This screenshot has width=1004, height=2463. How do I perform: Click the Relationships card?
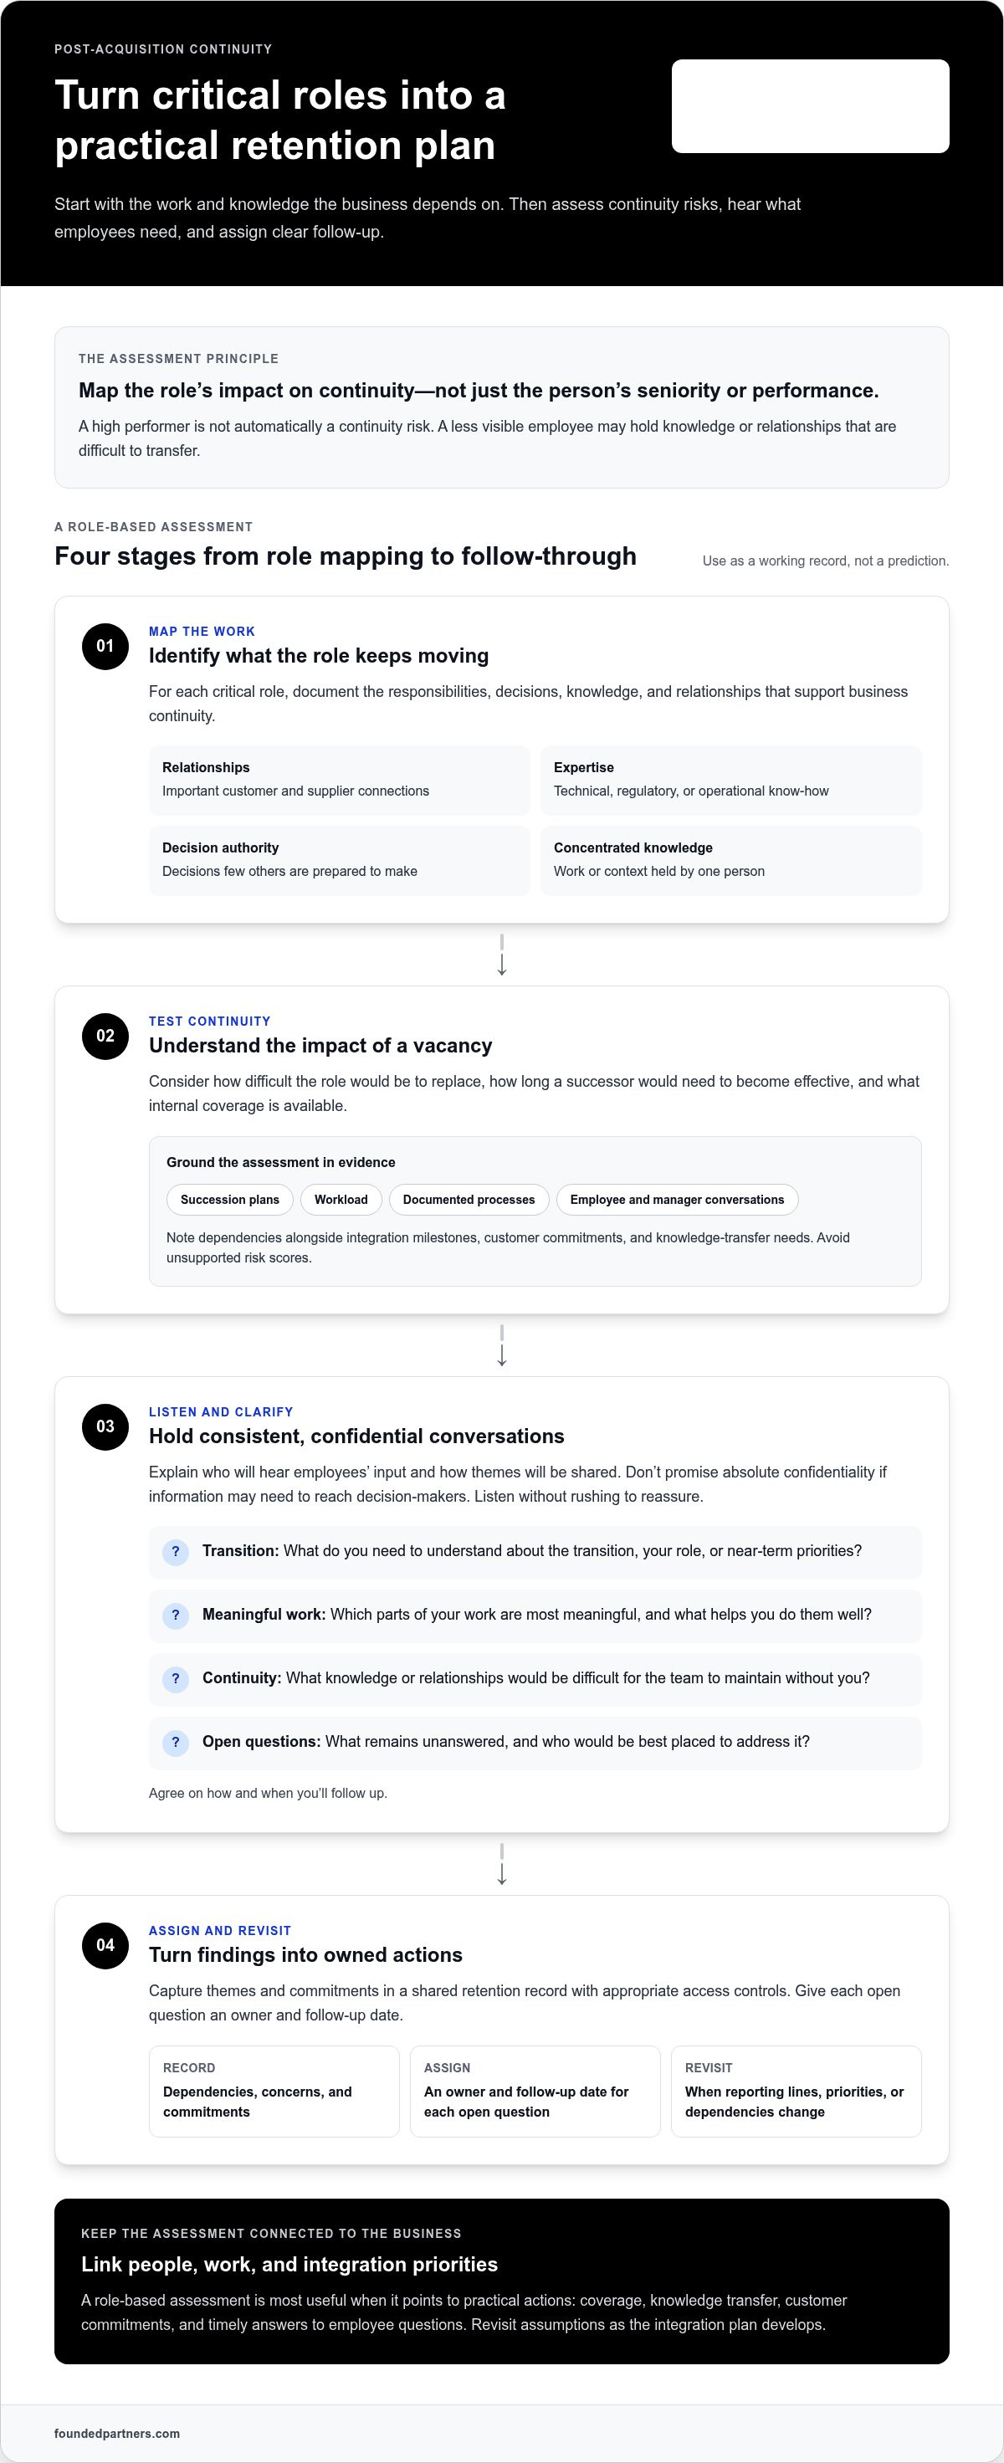pyautogui.click(x=340, y=781)
